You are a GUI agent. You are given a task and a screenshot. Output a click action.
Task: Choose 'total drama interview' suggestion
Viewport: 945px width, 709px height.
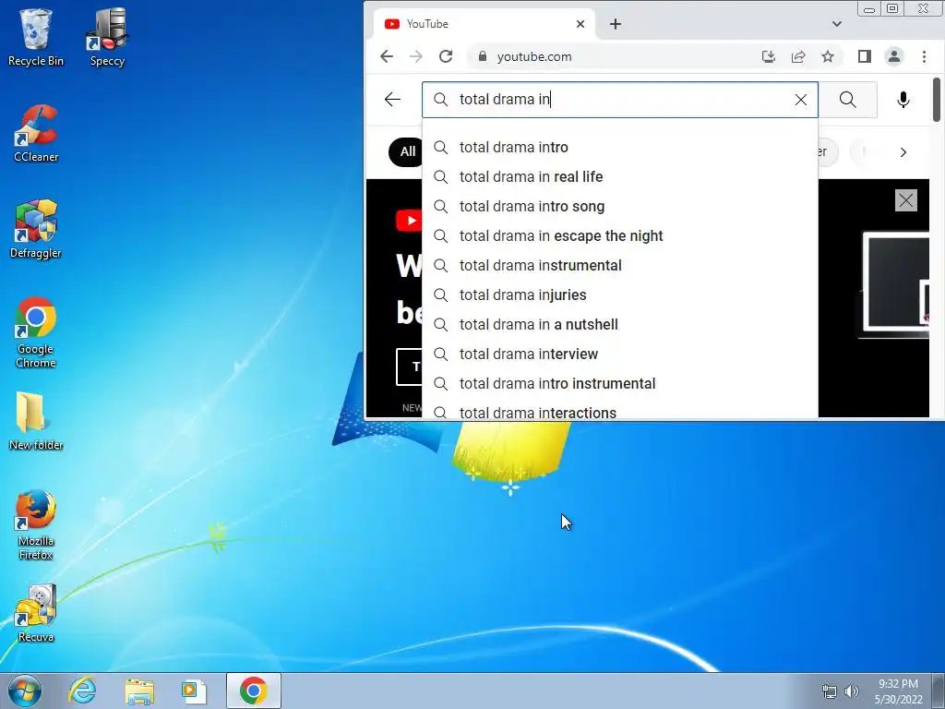coord(620,354)
